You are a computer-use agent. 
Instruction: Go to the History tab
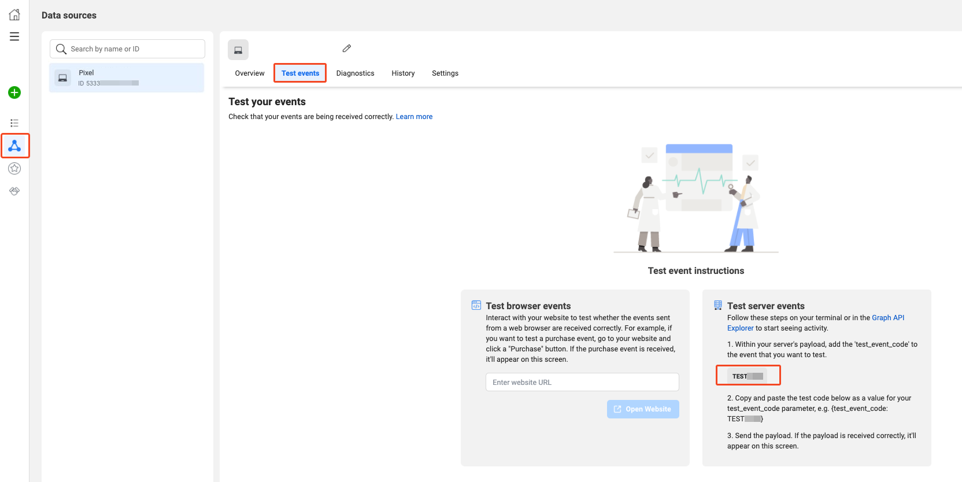pyautogui.click(x=403, y=73)
